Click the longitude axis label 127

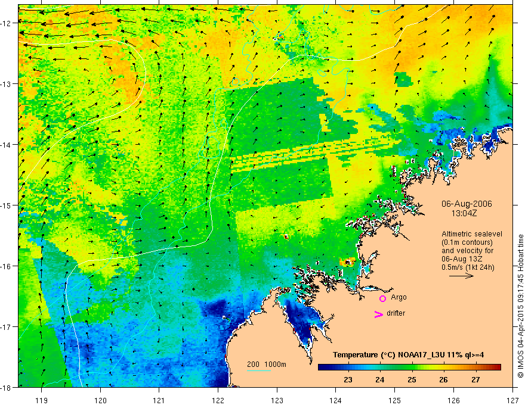tap(512, 400)
